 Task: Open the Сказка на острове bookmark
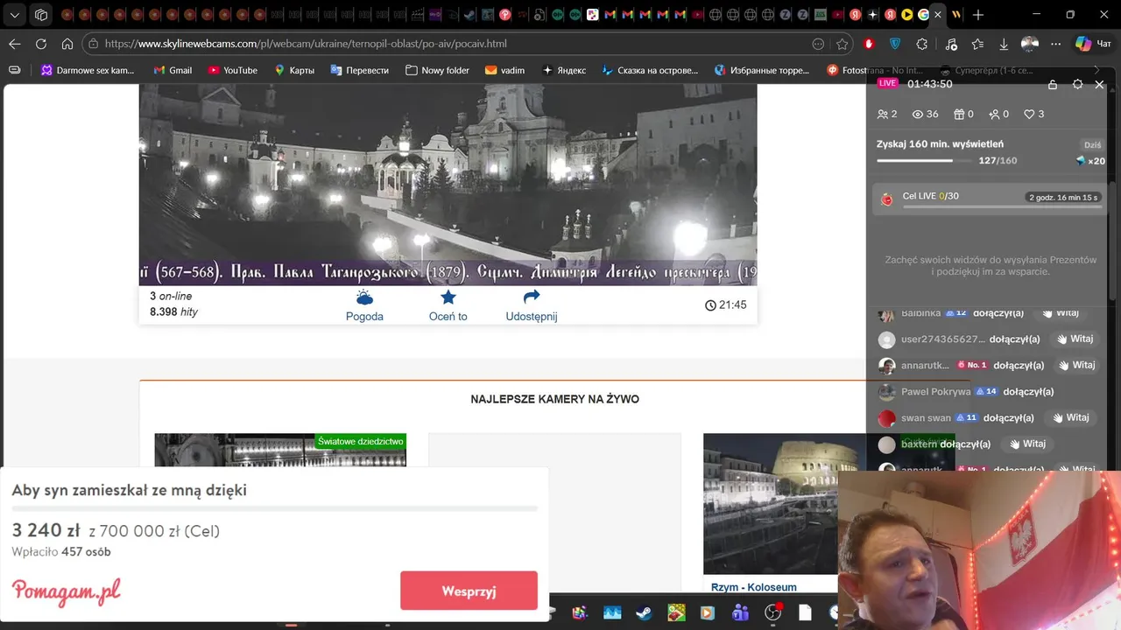pyautogui.click(x=650, y=70)
